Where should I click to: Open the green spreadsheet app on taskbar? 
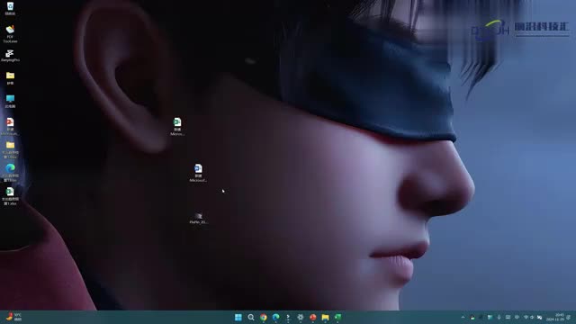point(338,317)
